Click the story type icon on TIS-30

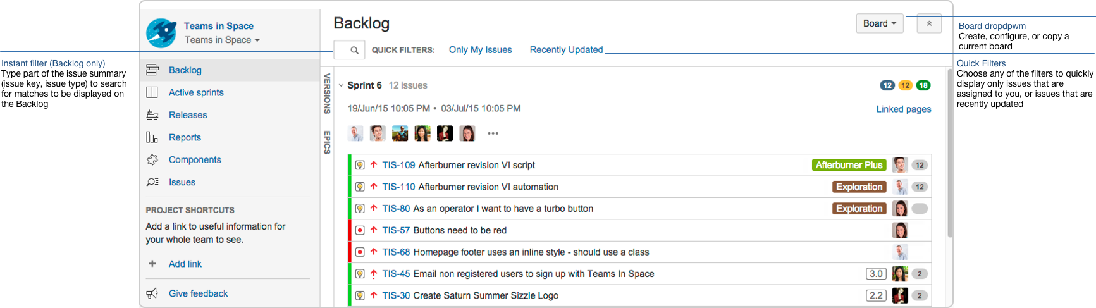(x=360, y=295)
